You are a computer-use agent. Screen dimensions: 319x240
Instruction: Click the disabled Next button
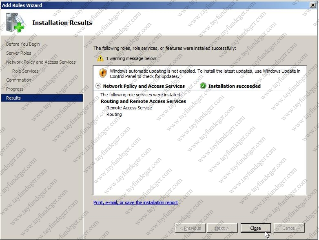point(222,228)
